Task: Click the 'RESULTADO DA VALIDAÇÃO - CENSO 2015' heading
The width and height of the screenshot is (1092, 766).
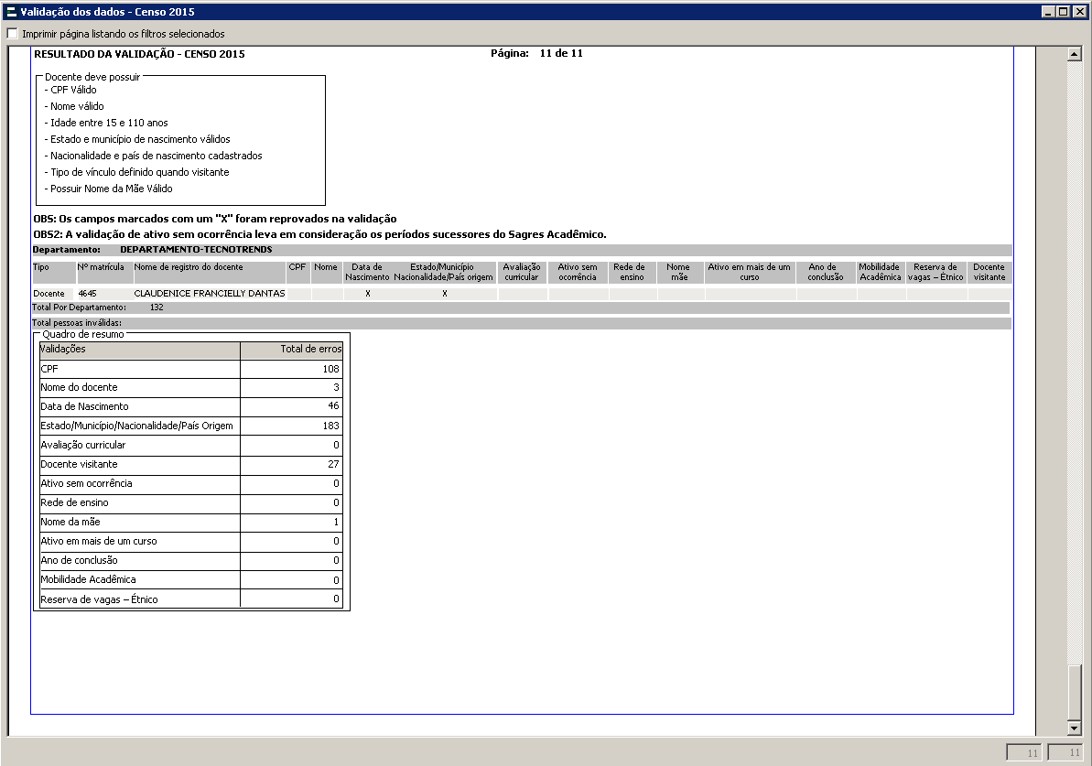Action: (139, 54)
